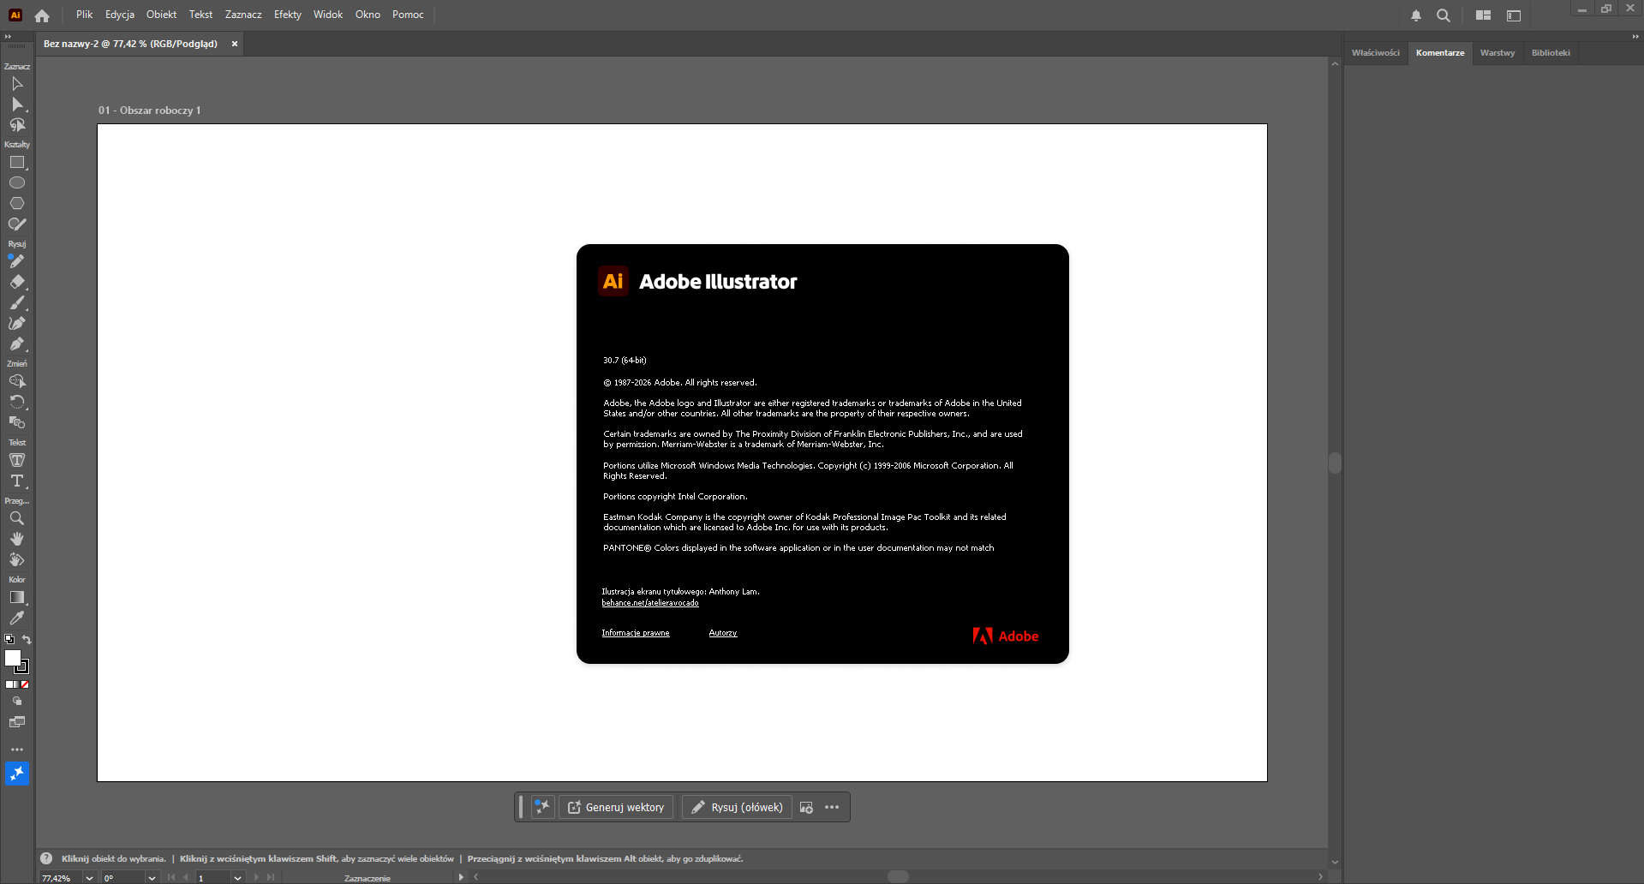
Task: Show more tools via toolbar ellipsis
Action: (x=17, y=750)
